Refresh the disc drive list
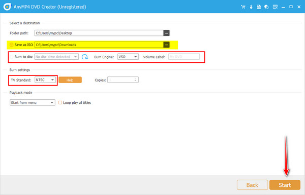The image size is (305, 195). (85, 57)
